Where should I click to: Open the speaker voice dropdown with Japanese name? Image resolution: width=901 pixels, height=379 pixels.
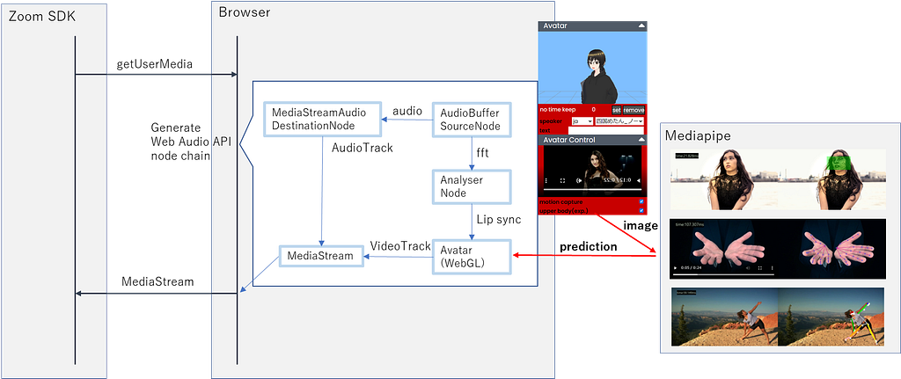[620, 121]
